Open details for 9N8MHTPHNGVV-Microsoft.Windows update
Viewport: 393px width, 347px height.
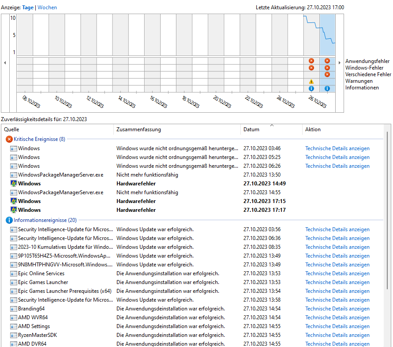(337, 265)
